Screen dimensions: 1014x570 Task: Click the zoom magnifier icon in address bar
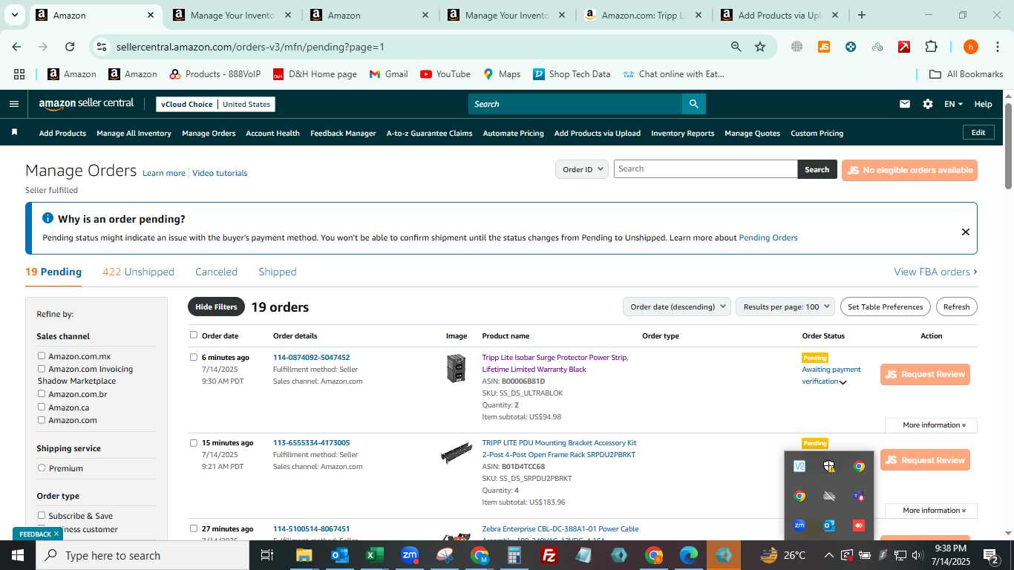tap(736, 47)
